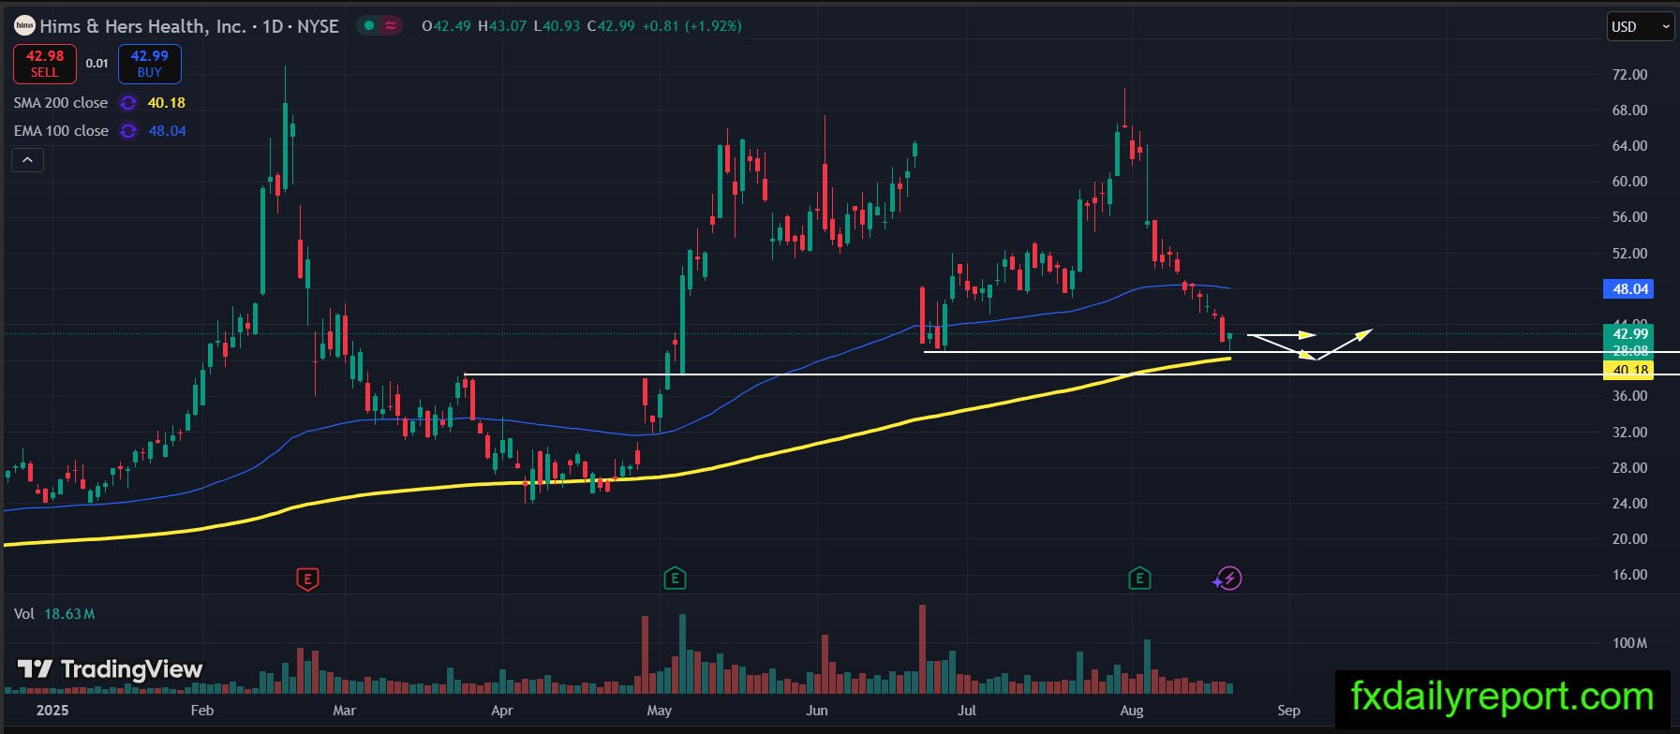Image resolution: width=1680 pixels, height=734 pixels.
Task: Click the 72.00 price-axis tick
Action: (x=1629, y=75)
